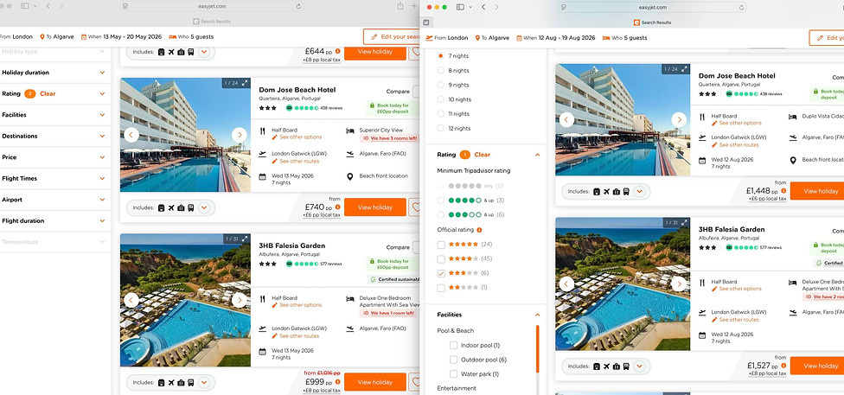Expand 3HB Falesia photo fullscreen in left window
Screen dimensions: 844x395
[x=245, y=239]
